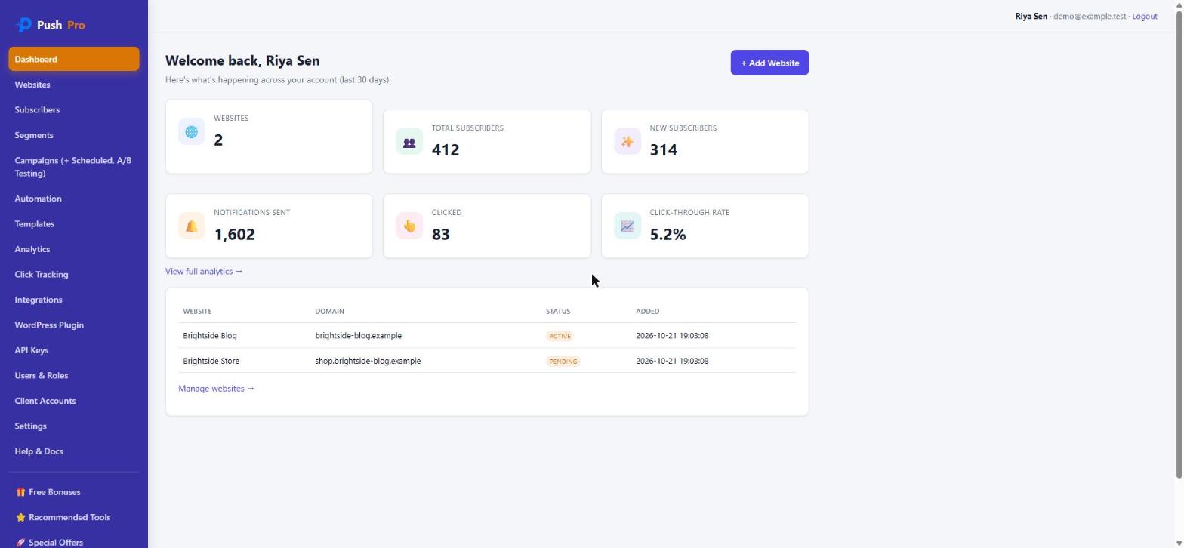Open the WordPress Plugin page
The image size is (1184, 548).
point(74,325)
